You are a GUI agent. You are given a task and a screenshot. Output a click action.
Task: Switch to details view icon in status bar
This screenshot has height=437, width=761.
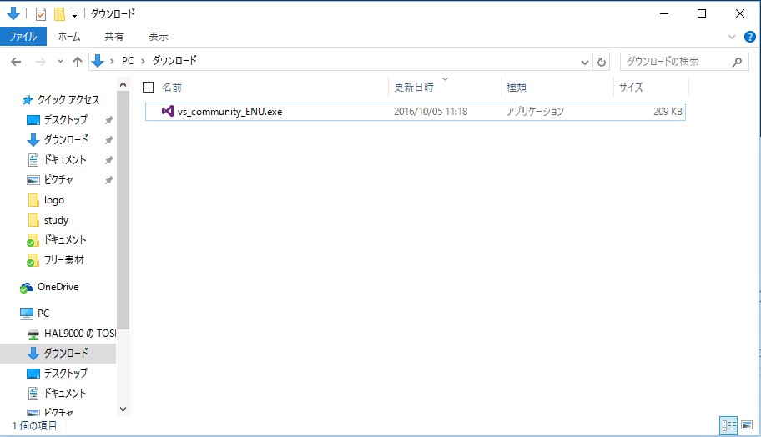[x=728, y=426]
